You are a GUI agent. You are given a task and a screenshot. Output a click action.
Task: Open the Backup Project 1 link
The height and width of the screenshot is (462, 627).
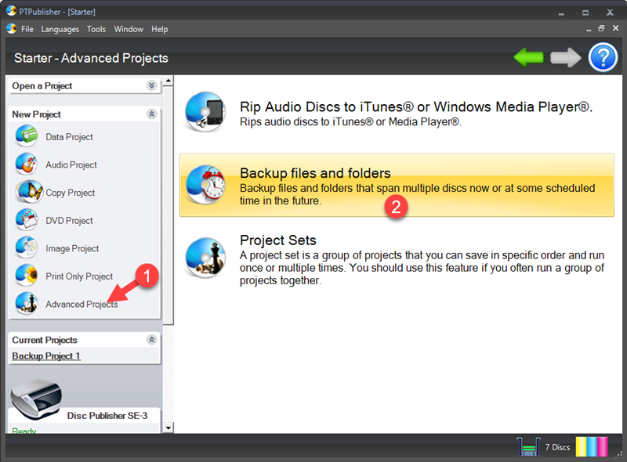46,356
